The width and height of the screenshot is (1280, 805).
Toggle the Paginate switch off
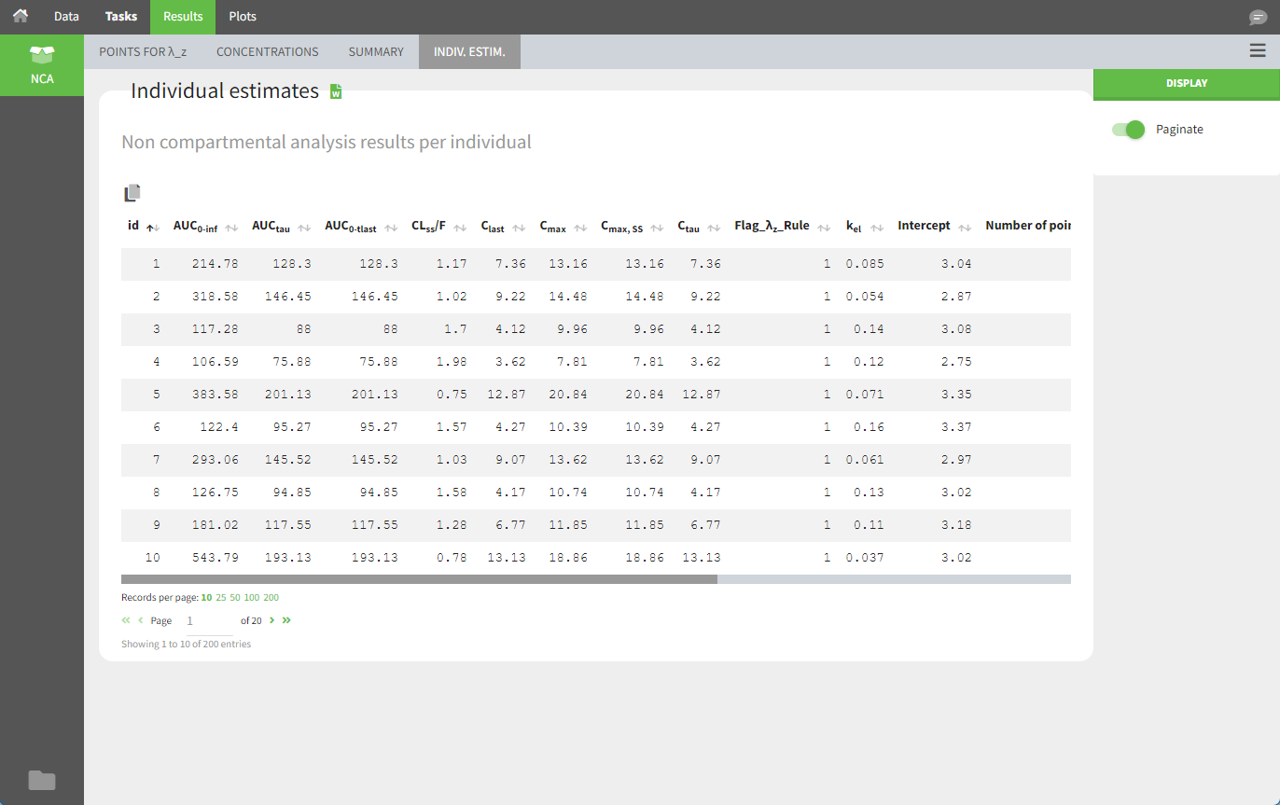[1128, 130]
